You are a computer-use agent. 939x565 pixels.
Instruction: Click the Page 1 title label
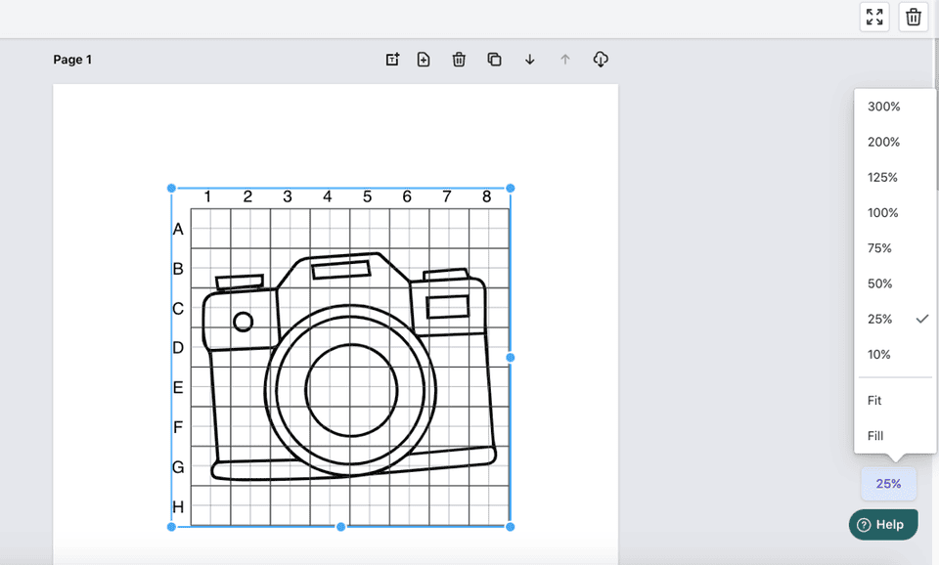72,60
